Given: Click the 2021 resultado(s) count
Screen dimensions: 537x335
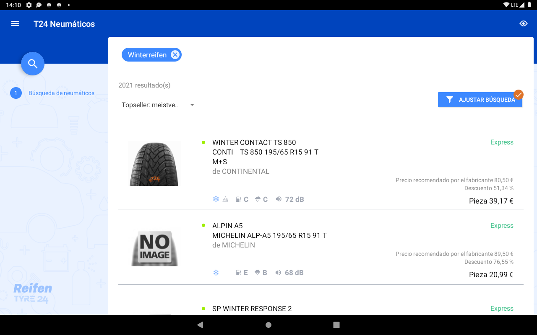Looking at the screenshot, I should point(144,85).
